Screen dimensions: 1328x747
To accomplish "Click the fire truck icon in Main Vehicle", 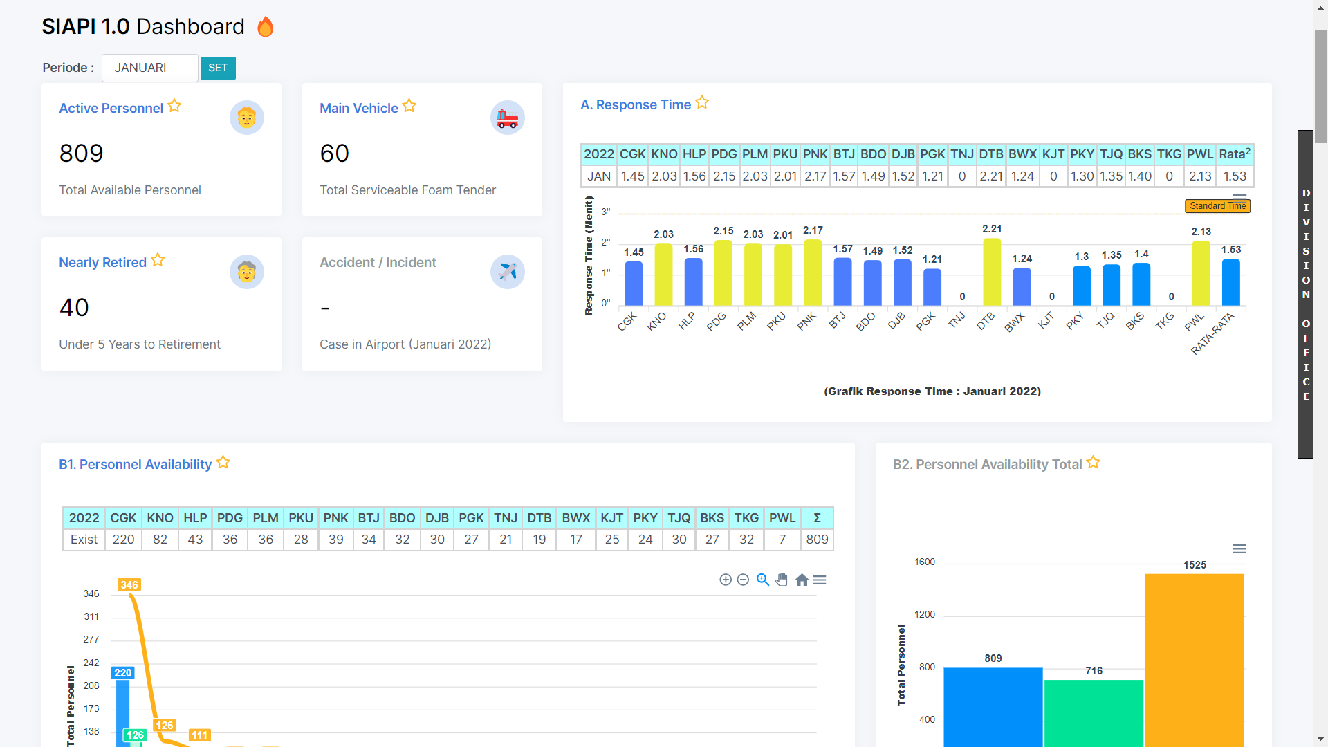I will (508, 118).
